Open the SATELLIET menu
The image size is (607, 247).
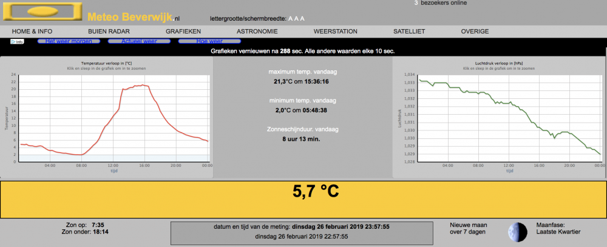[x=409, y=32]
